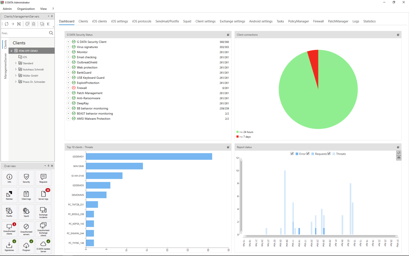
Task: Click the calendar button in Report status chart
Action: click(399, 158)
